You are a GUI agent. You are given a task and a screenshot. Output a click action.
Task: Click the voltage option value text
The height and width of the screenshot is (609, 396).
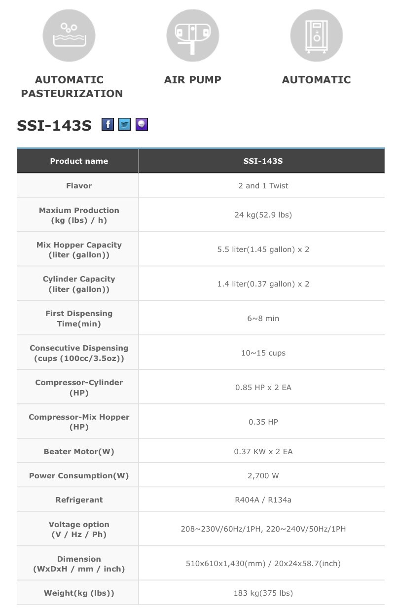coord(263,529)
